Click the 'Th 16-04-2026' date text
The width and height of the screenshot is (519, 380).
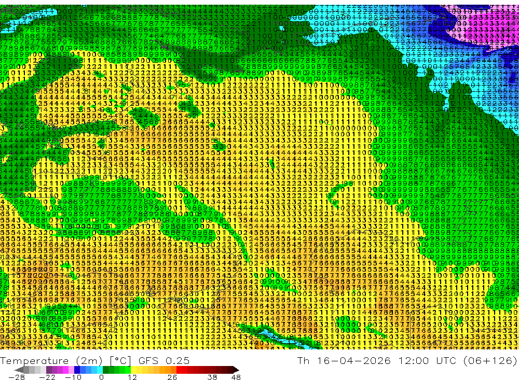344,360
